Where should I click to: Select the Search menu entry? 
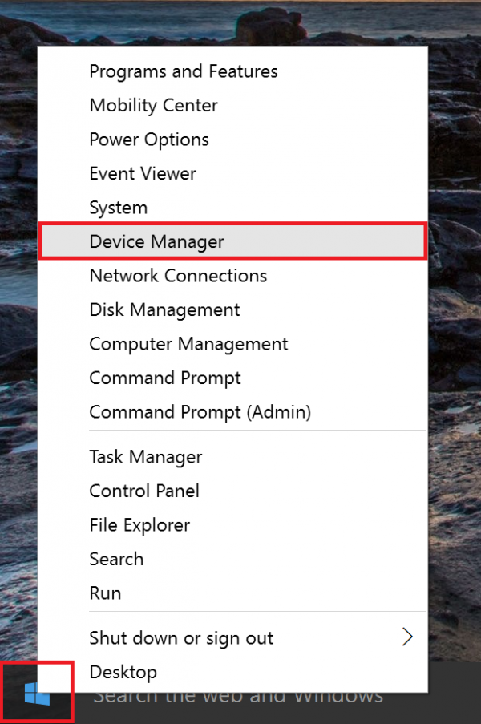click(x=116, y=559)
